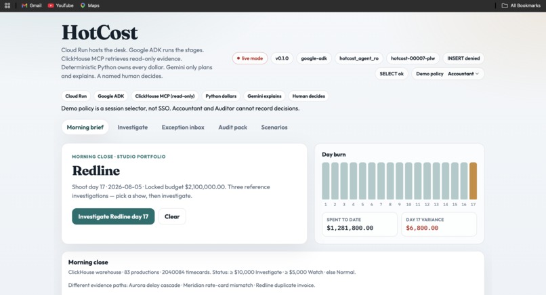This screenshot has width=546, height=295.
Task: Click Investigate Redline day 17 button
Action: coord(113,216)
